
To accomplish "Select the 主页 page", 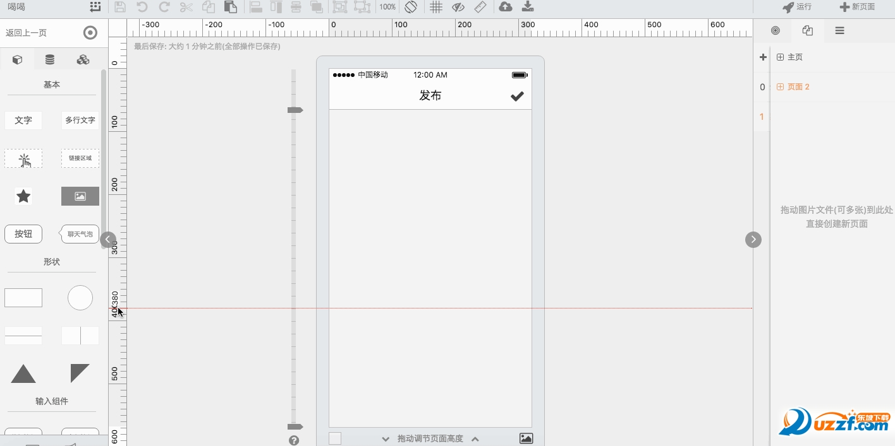I will [795, 57].
